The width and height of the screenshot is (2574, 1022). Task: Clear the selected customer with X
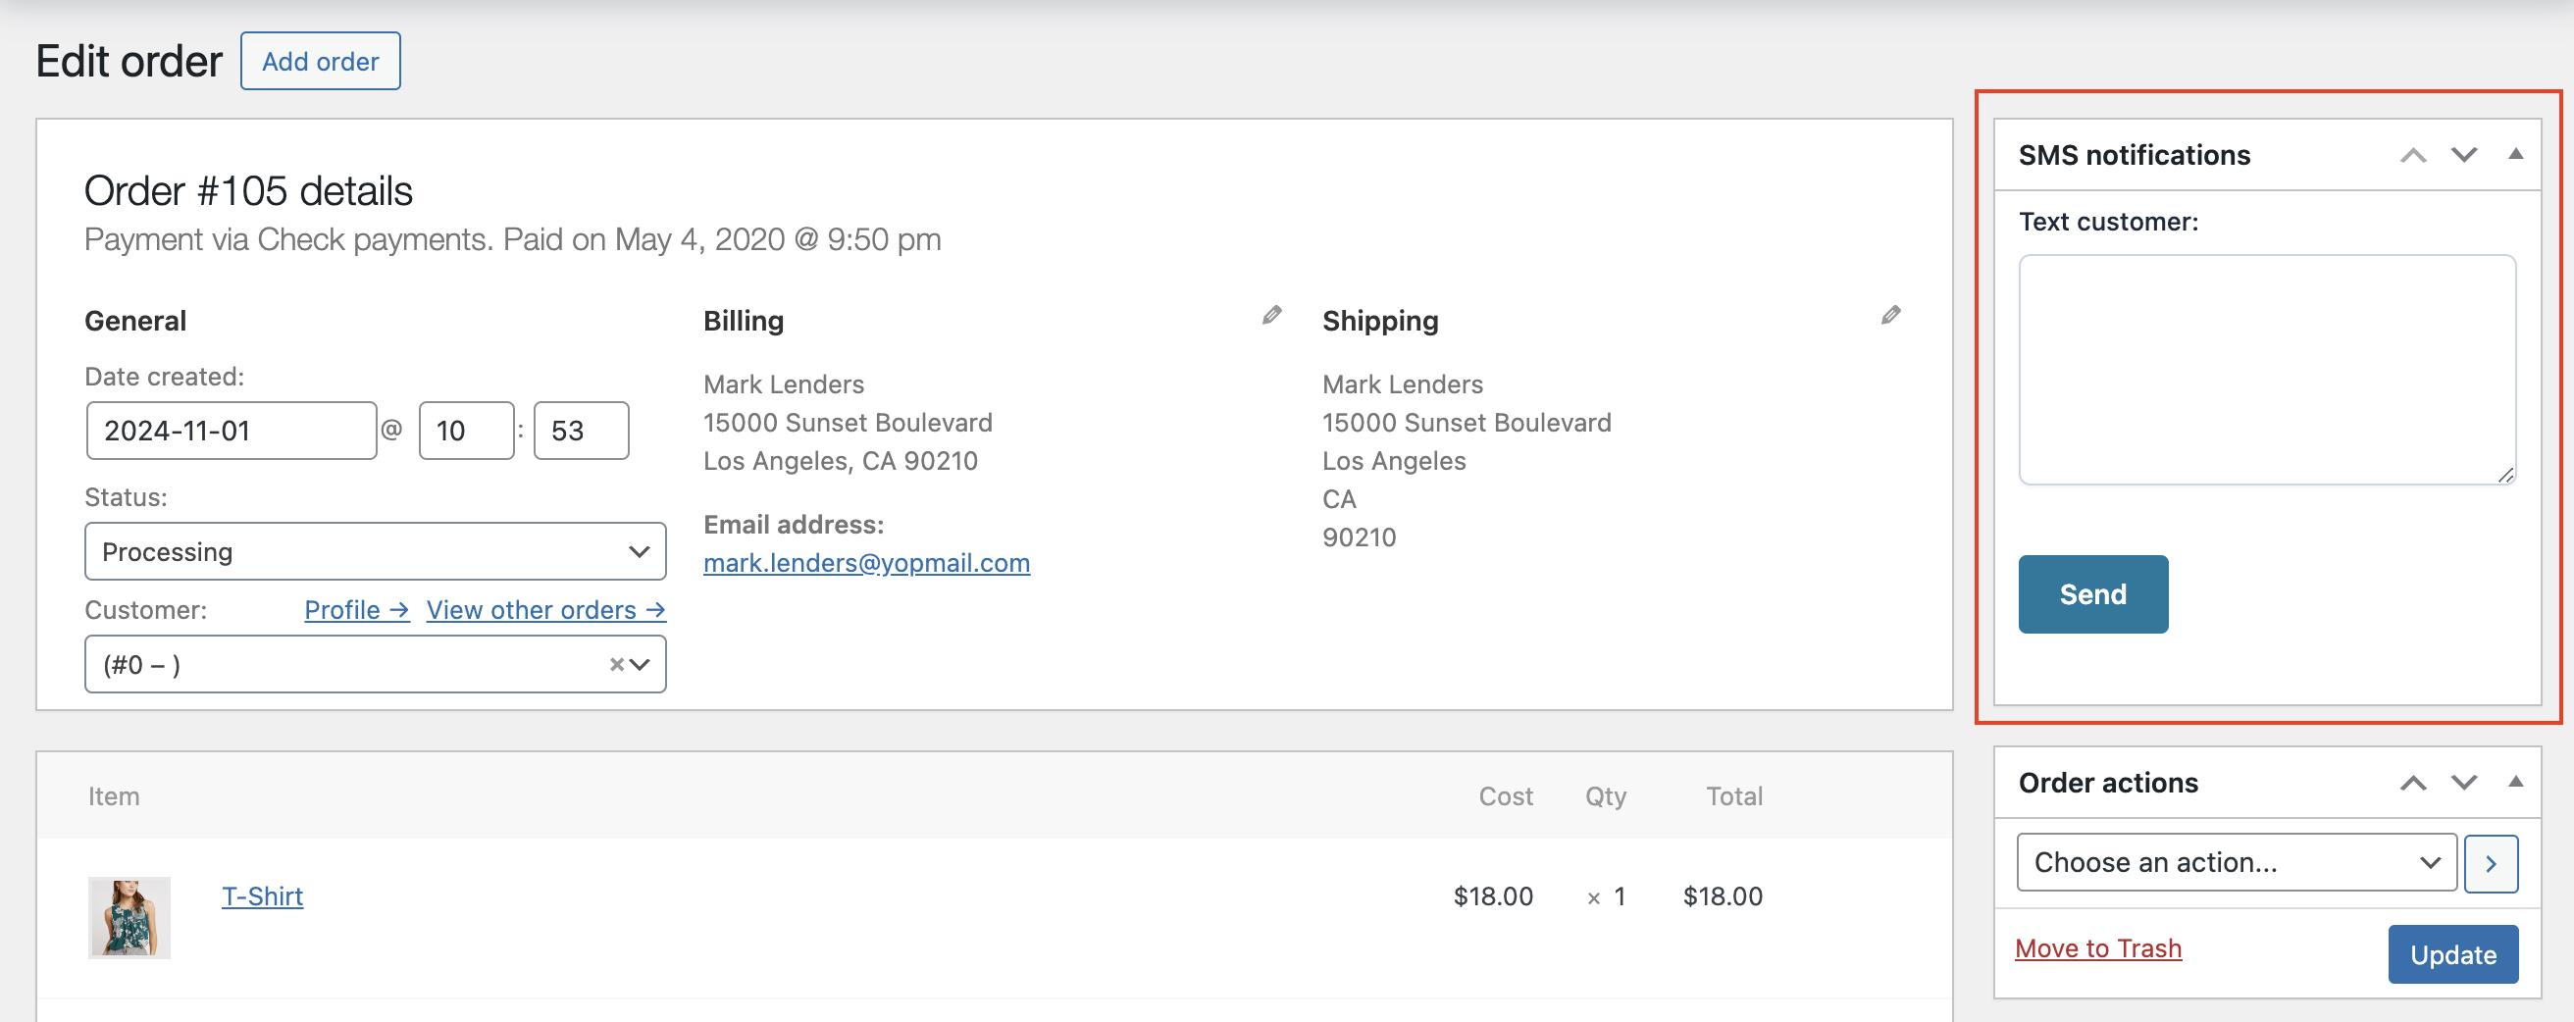tap(616, 664)
